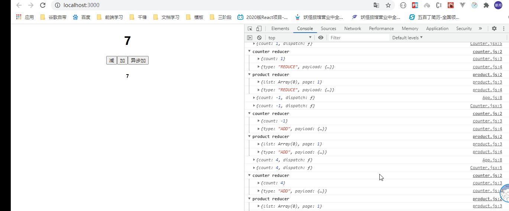Open the 应用 apps grid shortcut

25,17
